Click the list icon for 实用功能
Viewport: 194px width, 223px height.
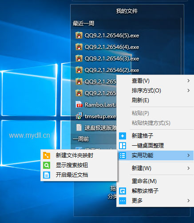point(123,155)
